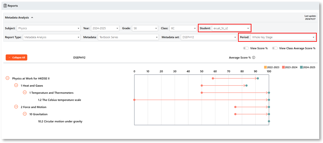
Task: Enable View Class Average Score % toggle
Action: [x=274, y=48]
